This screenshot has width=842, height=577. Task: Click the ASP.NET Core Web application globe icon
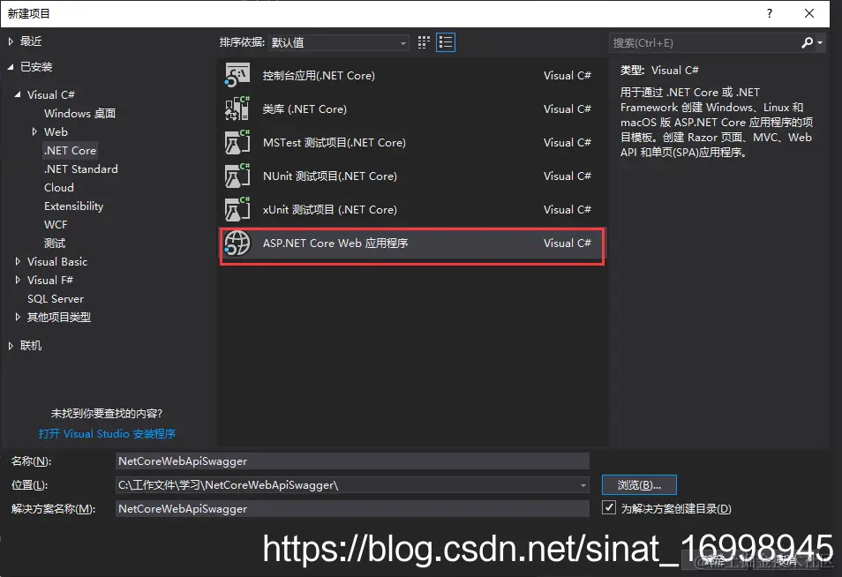click(237, 244)
